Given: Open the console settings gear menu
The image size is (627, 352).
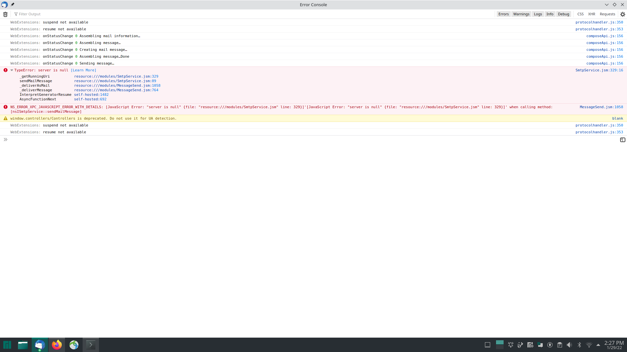Looking at the screenshot, I should pos(622,14).
